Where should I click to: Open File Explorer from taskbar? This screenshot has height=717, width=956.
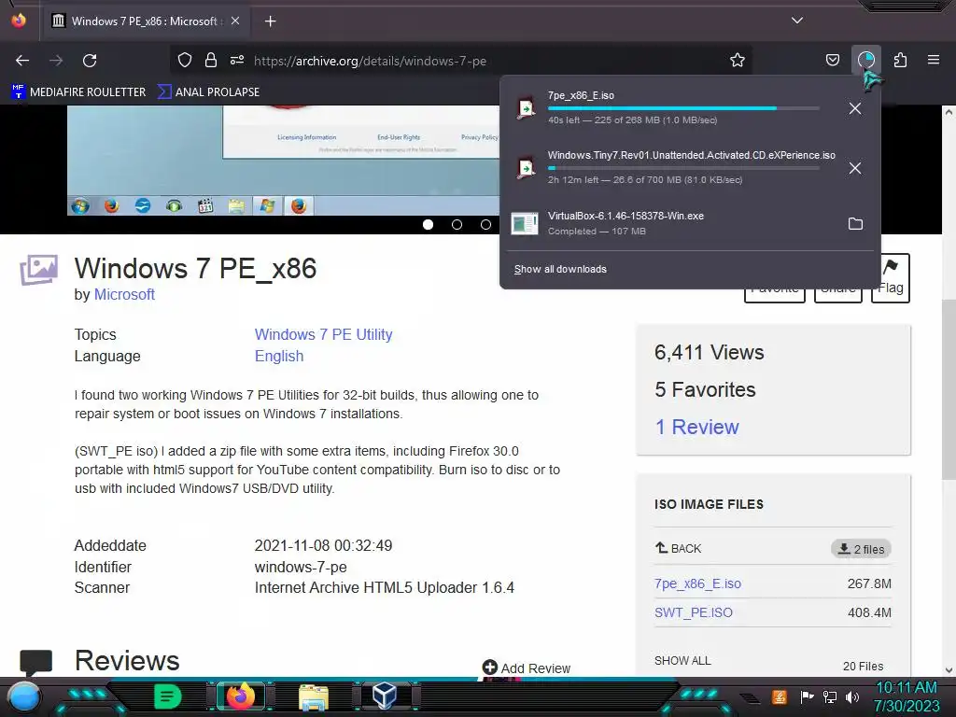(314, 696)
